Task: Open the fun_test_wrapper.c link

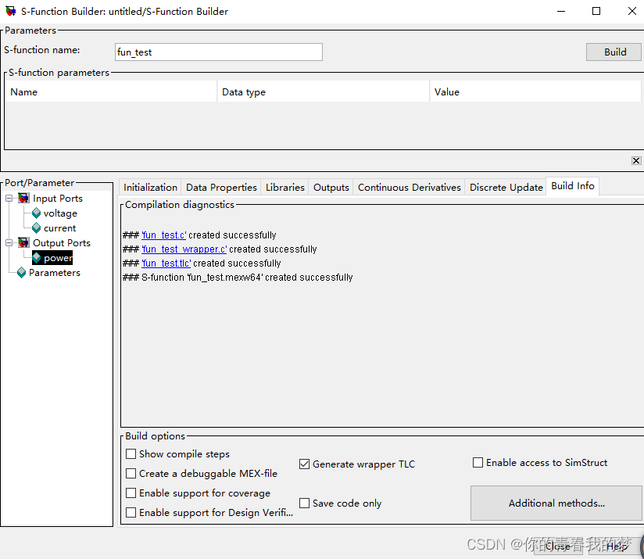Action: tap(184, 249)
